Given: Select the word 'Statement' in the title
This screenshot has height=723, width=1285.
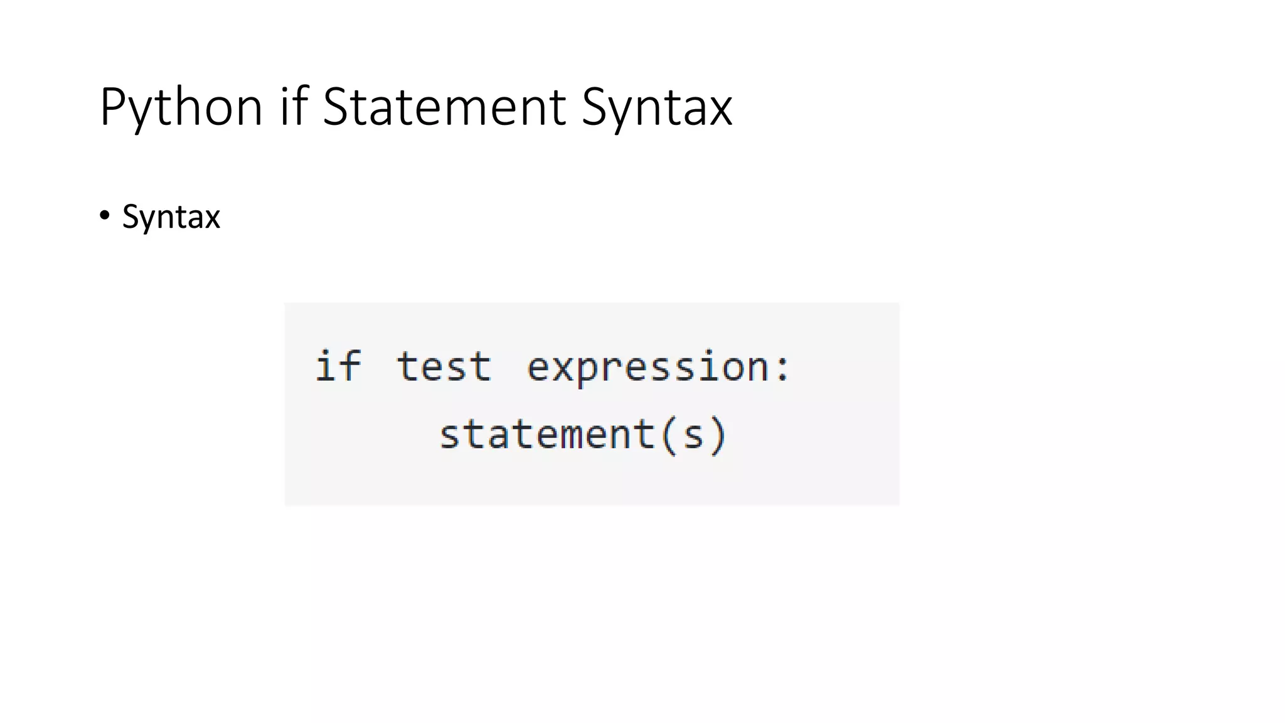Looking at the screenshot, I should [445, 107].
